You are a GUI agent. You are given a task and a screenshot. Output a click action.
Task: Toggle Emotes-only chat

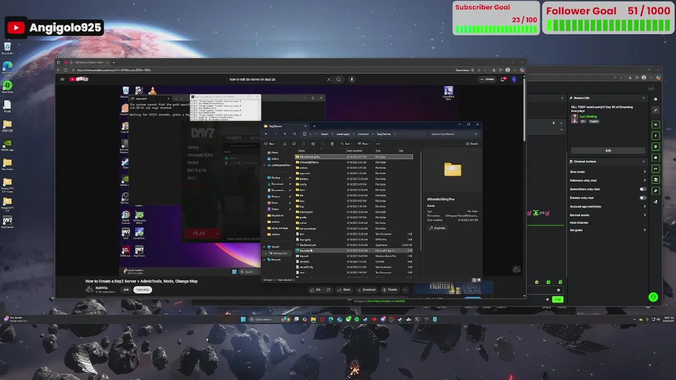pyautogui.click(x=643, y=198)
